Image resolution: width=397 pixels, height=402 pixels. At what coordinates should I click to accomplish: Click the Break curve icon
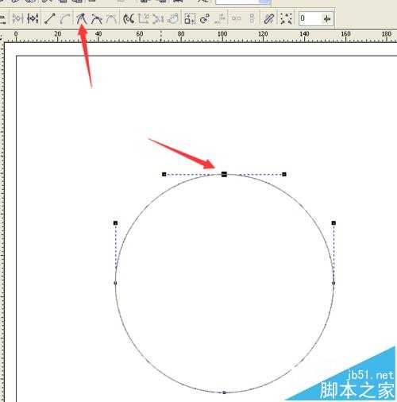click(33, 18)
